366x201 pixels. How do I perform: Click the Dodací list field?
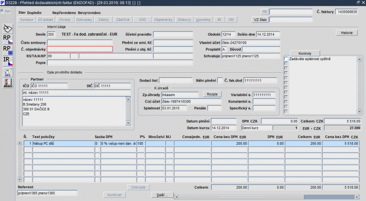176,81
